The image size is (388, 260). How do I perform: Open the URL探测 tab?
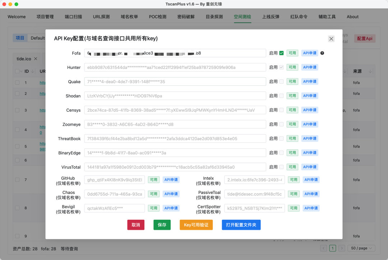(x=101, y=17)
